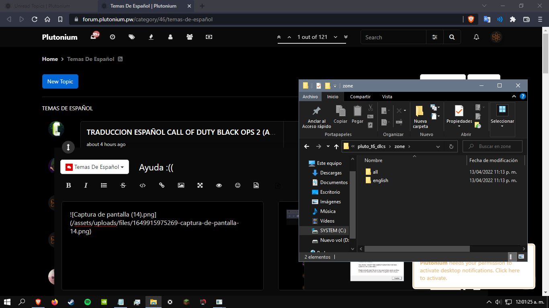
Task: Click composer resize handle arrows
Action: (68, 147)
